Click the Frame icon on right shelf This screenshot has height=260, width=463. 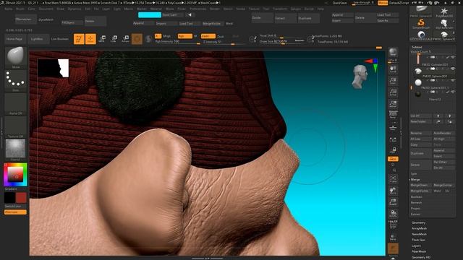tap(393, 178)
